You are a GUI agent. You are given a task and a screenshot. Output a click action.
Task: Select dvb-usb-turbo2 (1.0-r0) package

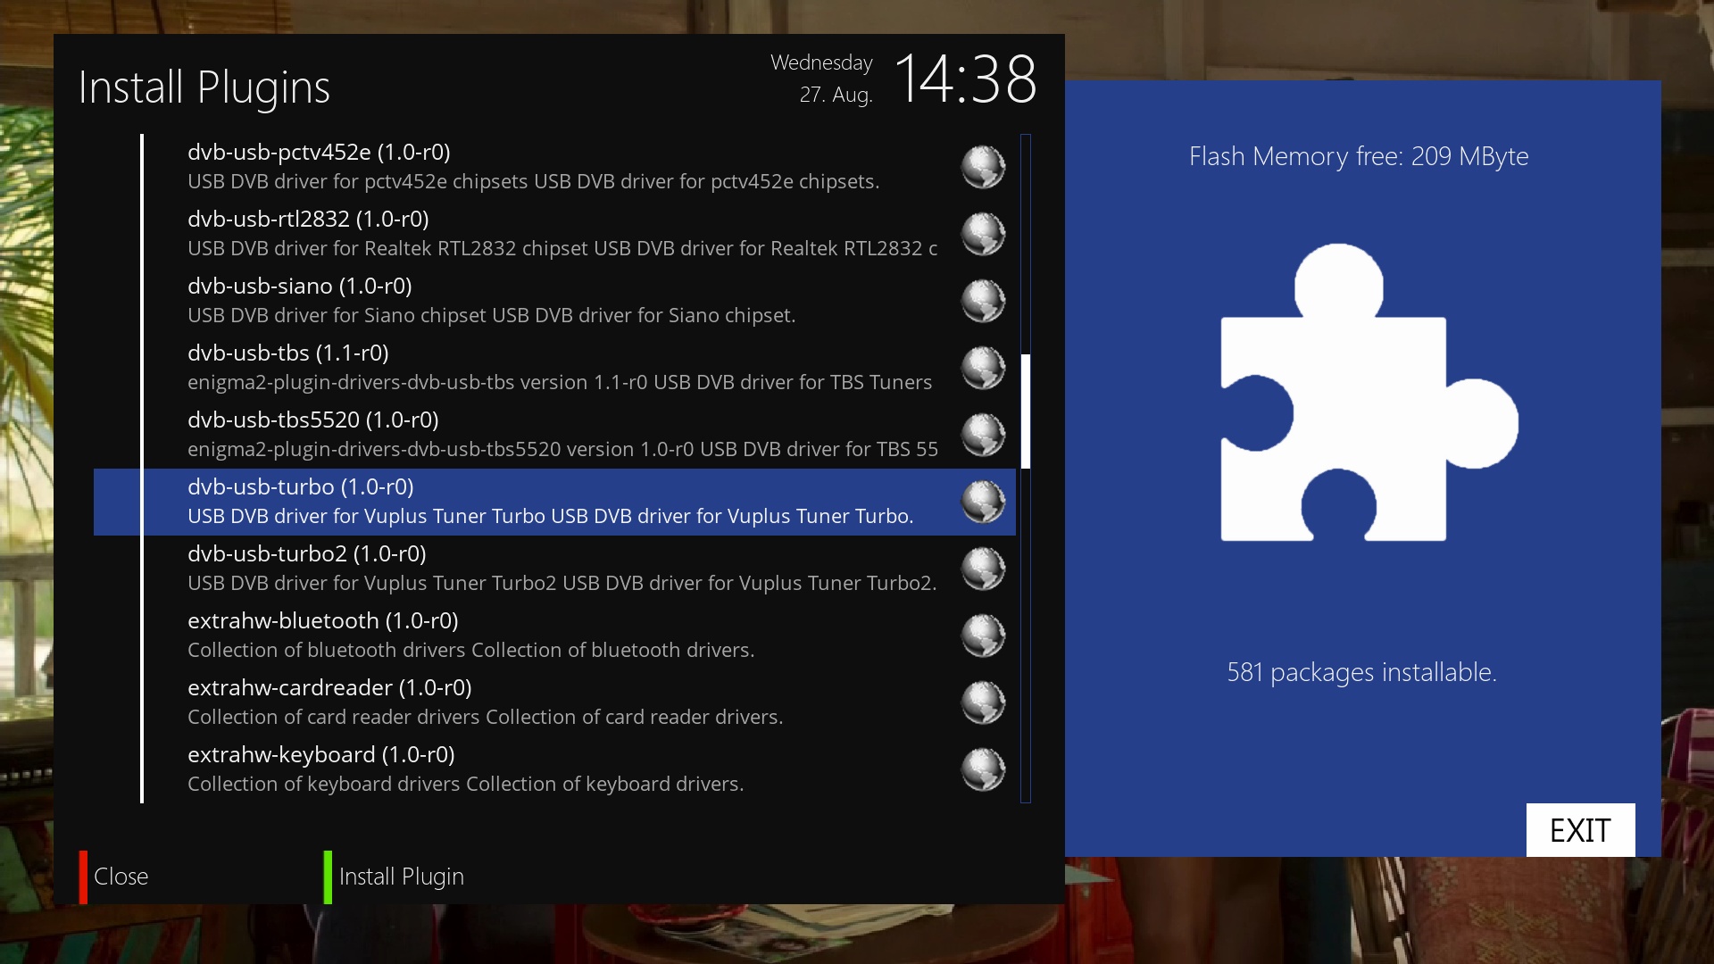[554, 569]
